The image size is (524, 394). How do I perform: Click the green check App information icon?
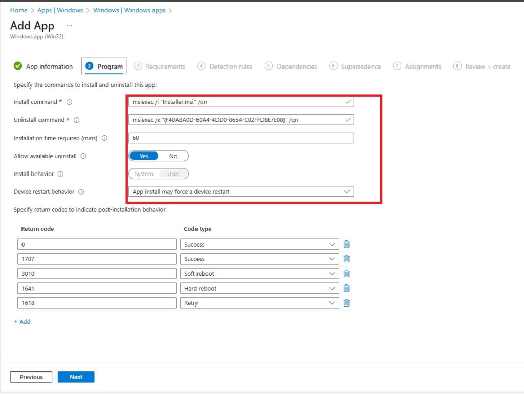coord(18,66)
